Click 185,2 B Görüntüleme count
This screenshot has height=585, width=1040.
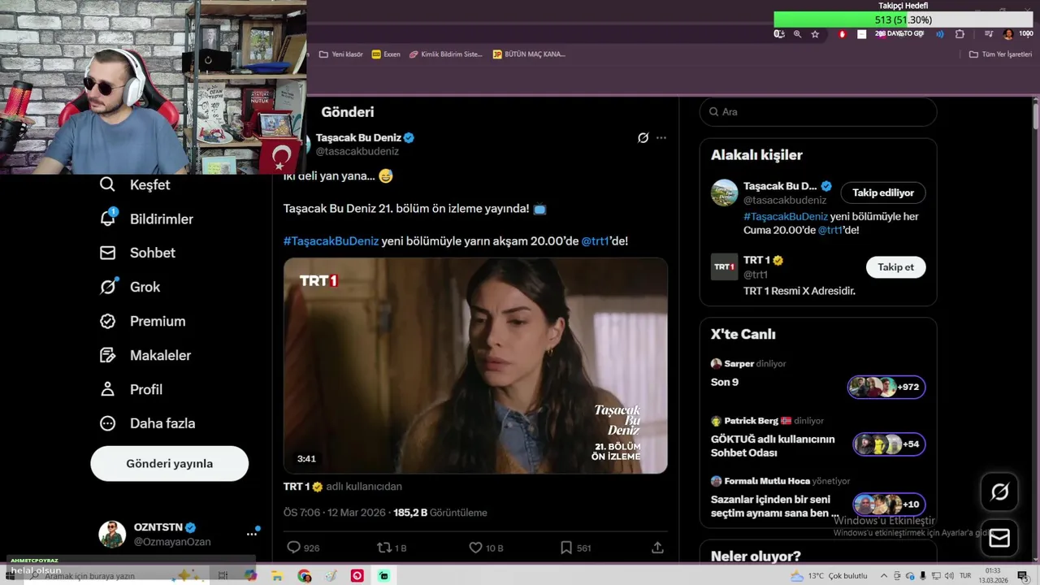tap(440, 513)
